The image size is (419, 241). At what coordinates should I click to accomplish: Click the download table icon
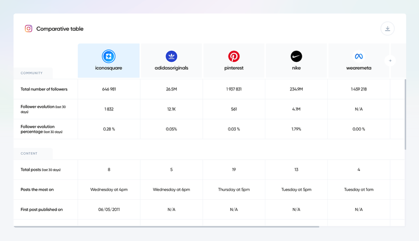point(387,28)
